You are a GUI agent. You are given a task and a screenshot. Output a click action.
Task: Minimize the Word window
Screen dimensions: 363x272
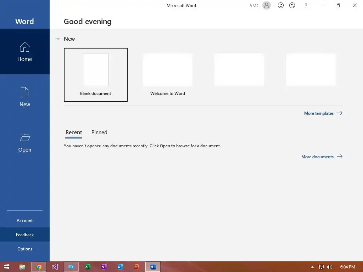[322, 5]
